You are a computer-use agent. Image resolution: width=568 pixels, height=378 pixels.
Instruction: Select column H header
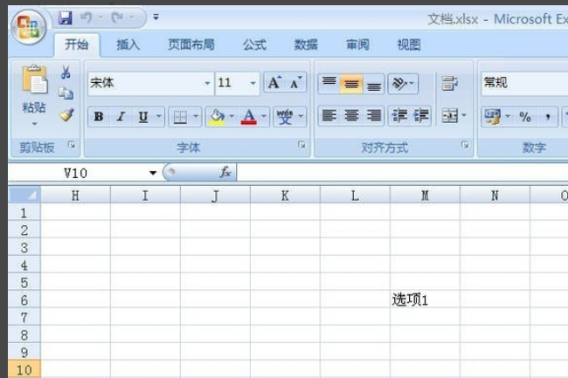click(75, 196)
